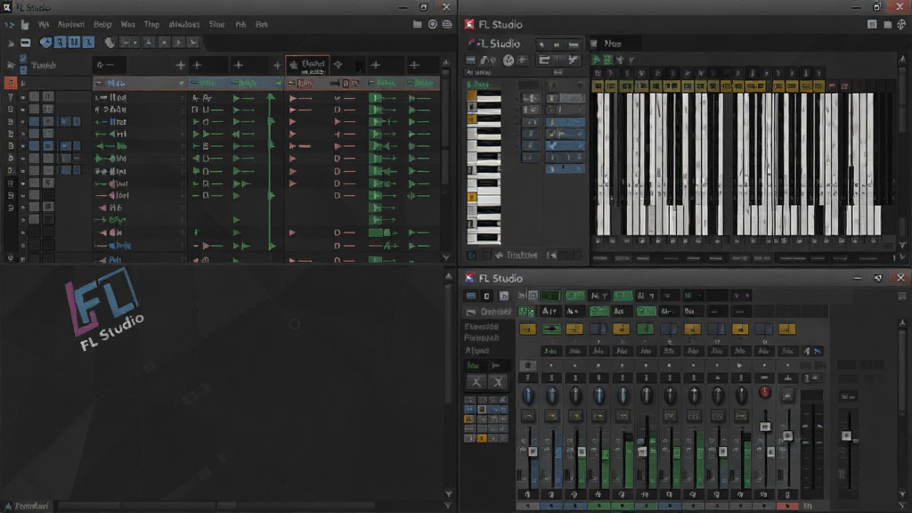Click the purple dots icon in mixer toolbar

(742, 296)
